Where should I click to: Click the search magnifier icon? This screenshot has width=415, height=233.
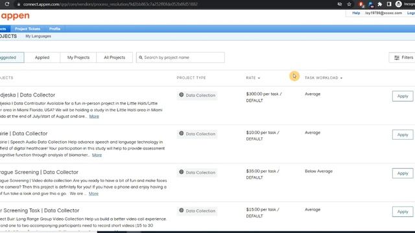[141, 58]
